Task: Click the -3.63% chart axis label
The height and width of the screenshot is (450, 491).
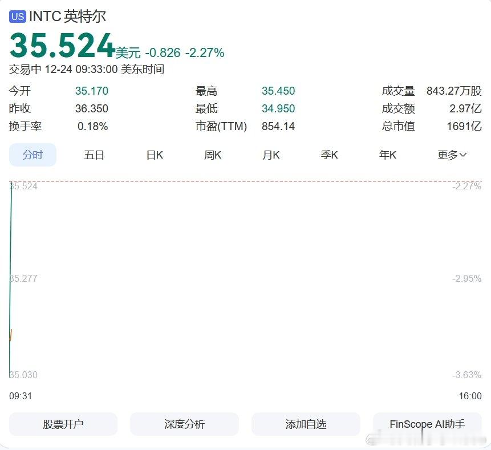Action: [466, 375]
